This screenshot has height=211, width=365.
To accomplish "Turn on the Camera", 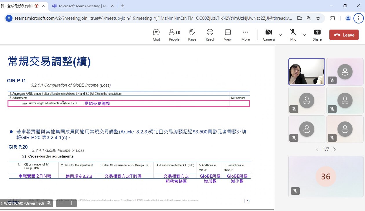I will click(269, 35).
